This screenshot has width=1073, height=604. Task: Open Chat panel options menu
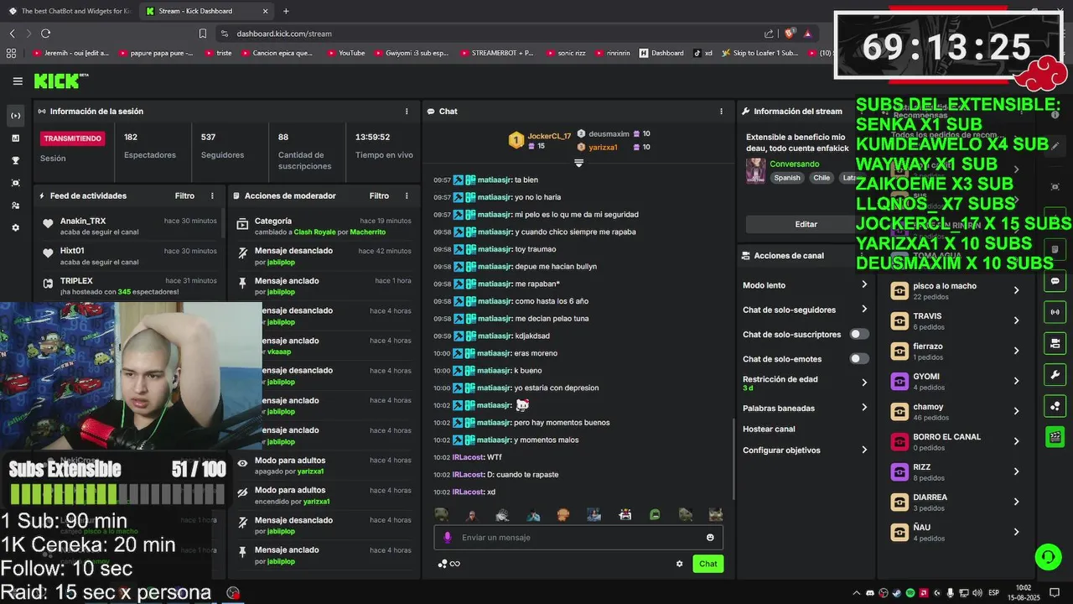pyautogui.click(x=721, y=111)
